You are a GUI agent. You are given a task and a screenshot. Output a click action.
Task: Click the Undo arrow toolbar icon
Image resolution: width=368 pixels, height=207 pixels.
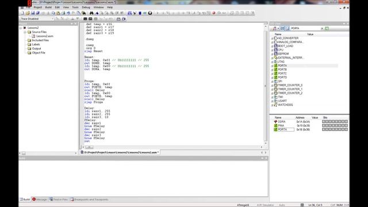(x=68, y=13)
